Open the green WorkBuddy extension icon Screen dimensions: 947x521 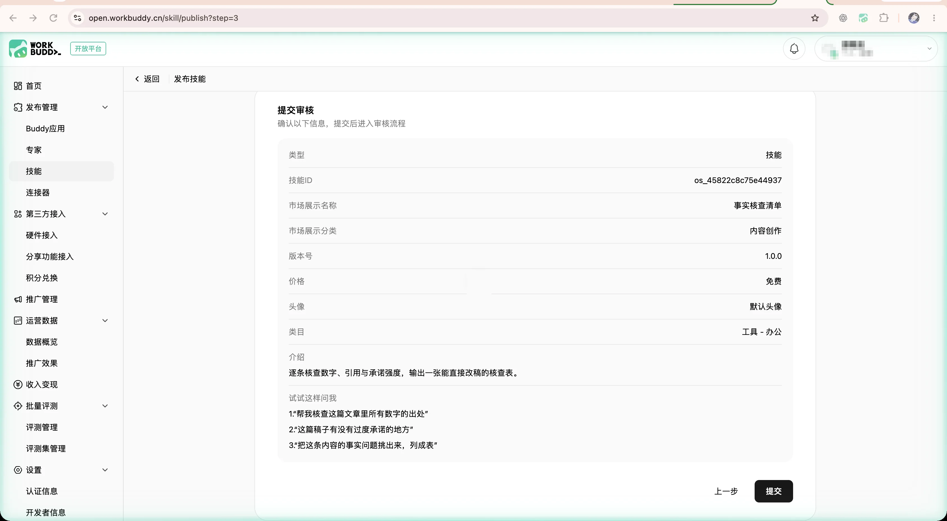(x=863, y=18)
